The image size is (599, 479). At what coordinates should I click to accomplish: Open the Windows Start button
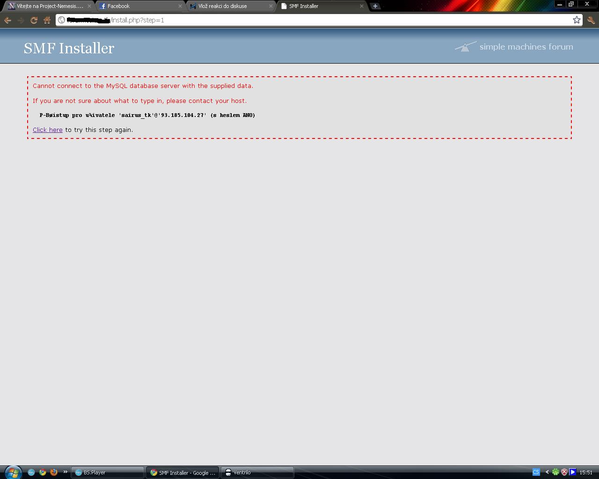point(13,472)
